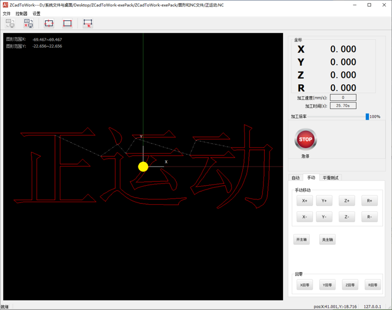Click the rectangle with red corner points icon
Screen dimensions: 392x310
68,23
